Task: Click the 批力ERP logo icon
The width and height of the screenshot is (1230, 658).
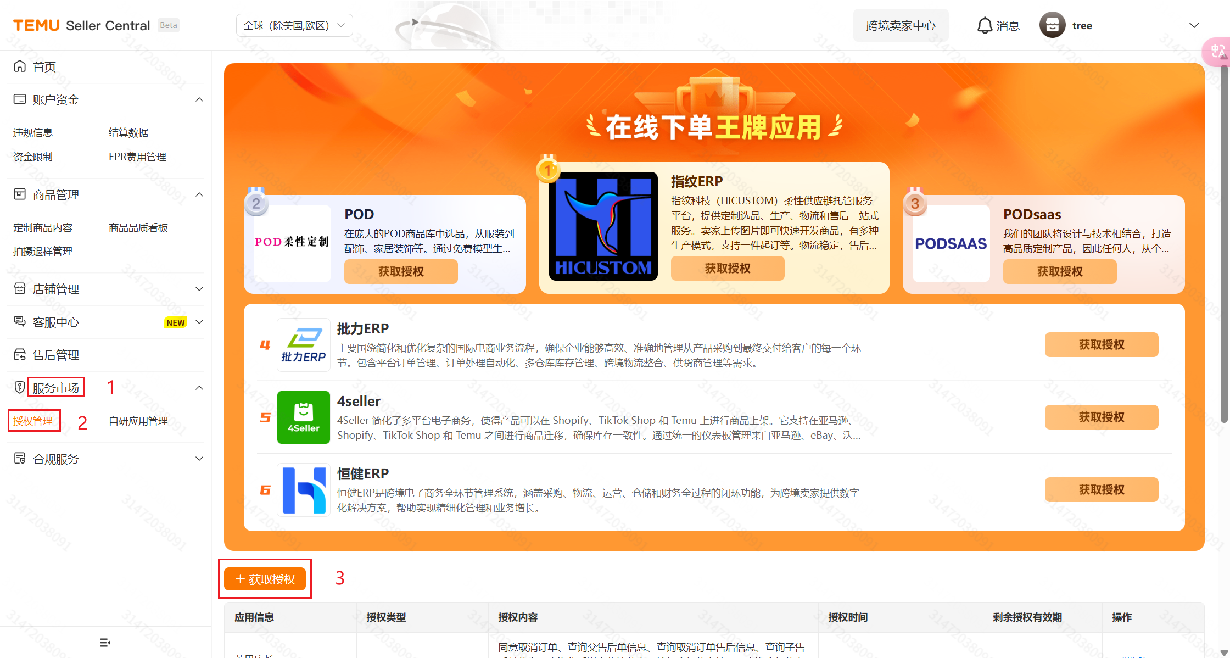Action: pyautogui.click(x=304, y=345)
